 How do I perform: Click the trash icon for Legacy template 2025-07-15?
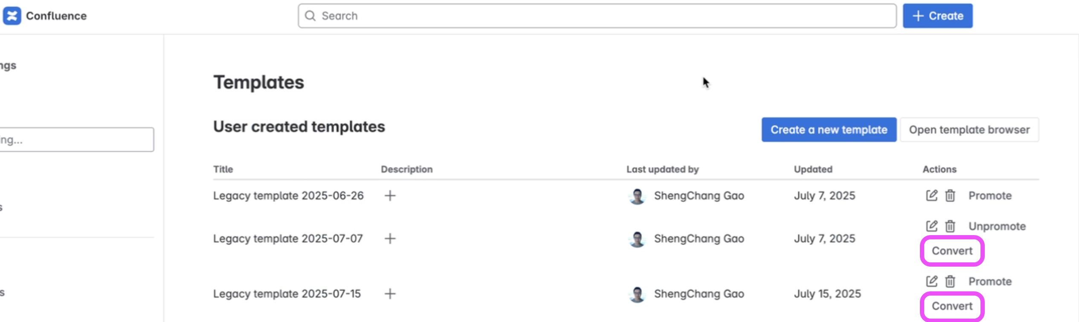tap(950, 281)
